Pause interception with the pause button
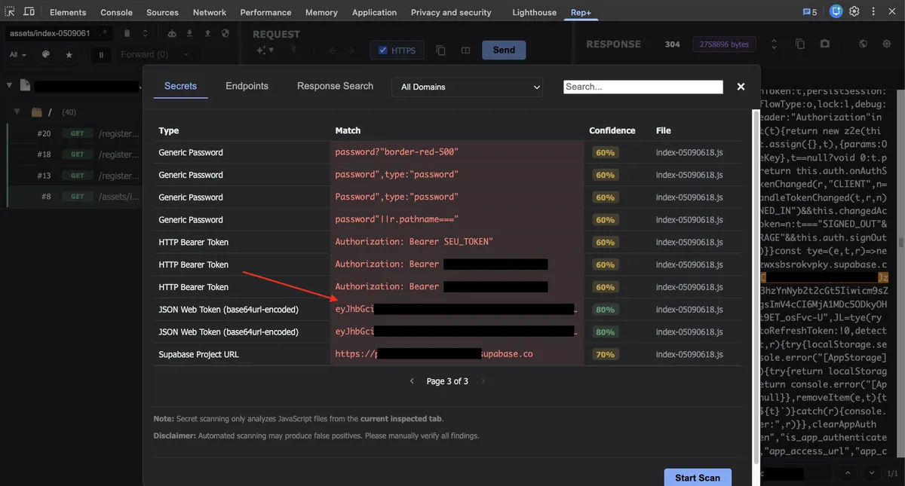 point(100,54)
